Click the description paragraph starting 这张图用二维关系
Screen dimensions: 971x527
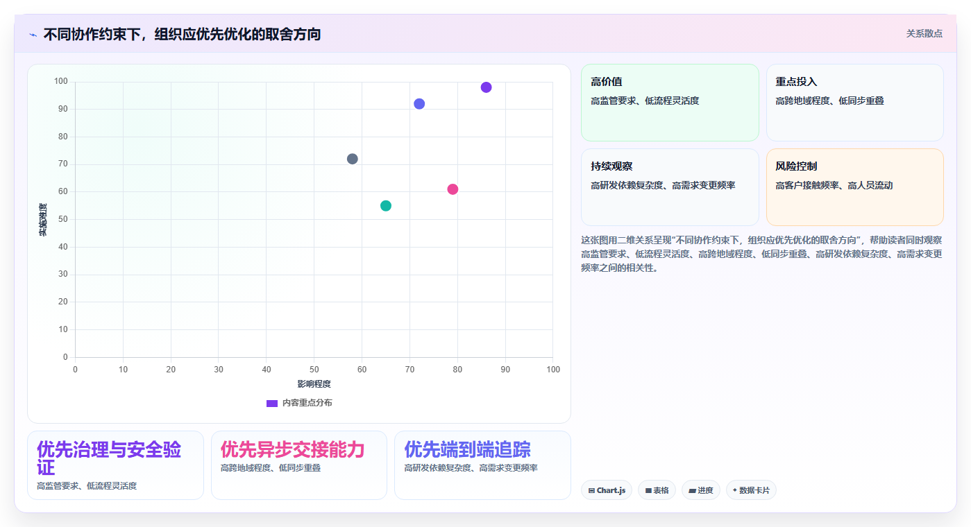click(761, 254)
